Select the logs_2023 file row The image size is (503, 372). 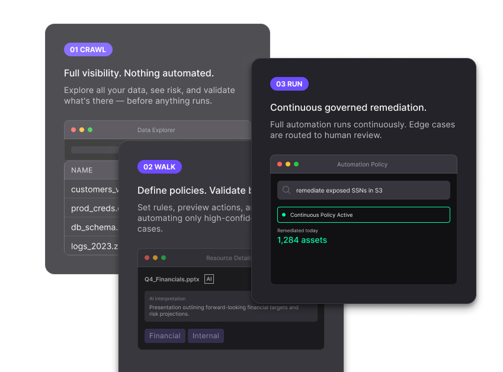(91, 246)
